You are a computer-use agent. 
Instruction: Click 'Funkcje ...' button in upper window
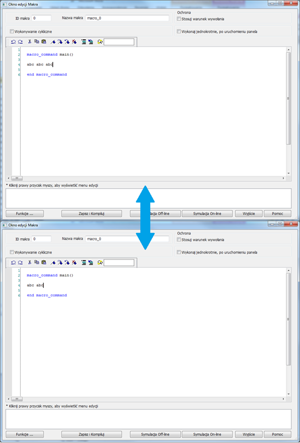click(25, 213)
